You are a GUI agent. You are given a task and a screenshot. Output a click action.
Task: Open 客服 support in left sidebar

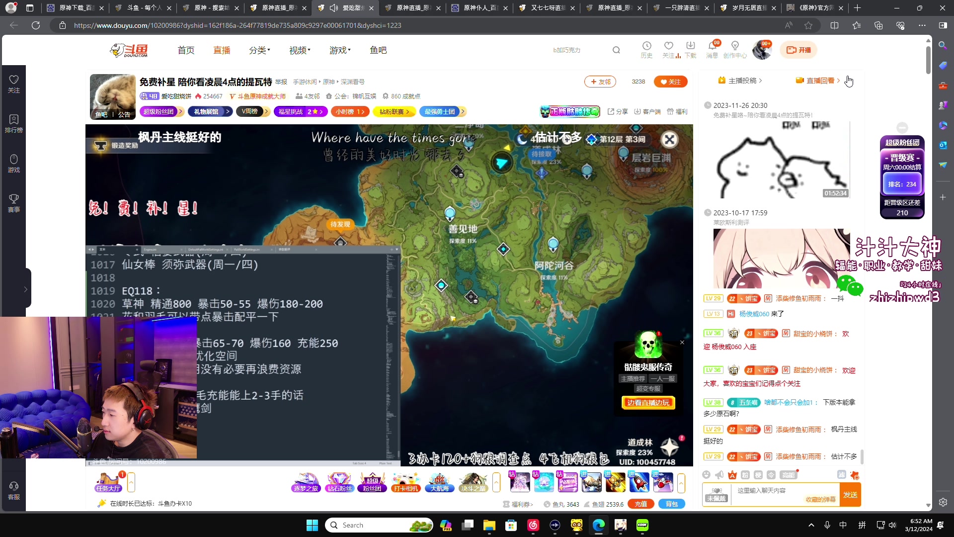point(13,490)
